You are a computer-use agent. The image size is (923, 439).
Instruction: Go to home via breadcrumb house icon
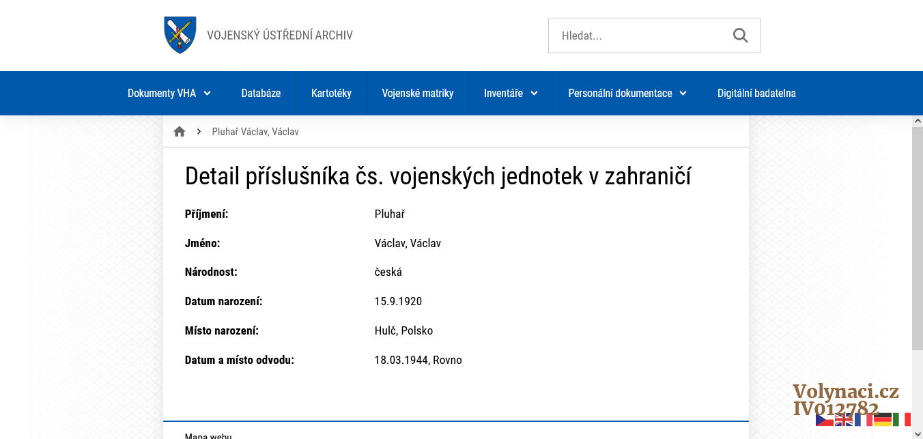point(180,132)
